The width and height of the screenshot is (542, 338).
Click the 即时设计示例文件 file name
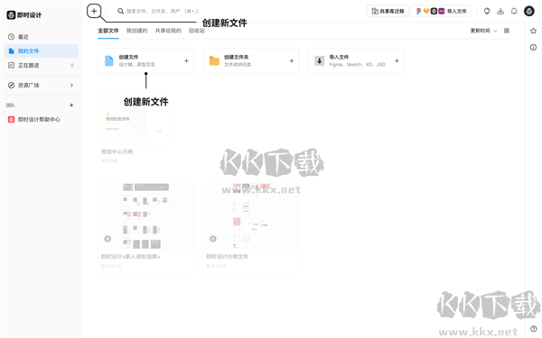coord(227,256)
